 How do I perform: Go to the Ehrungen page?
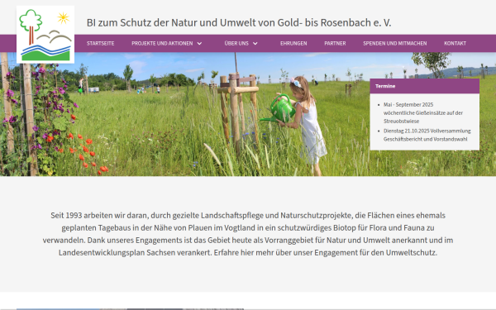(293, 43)
